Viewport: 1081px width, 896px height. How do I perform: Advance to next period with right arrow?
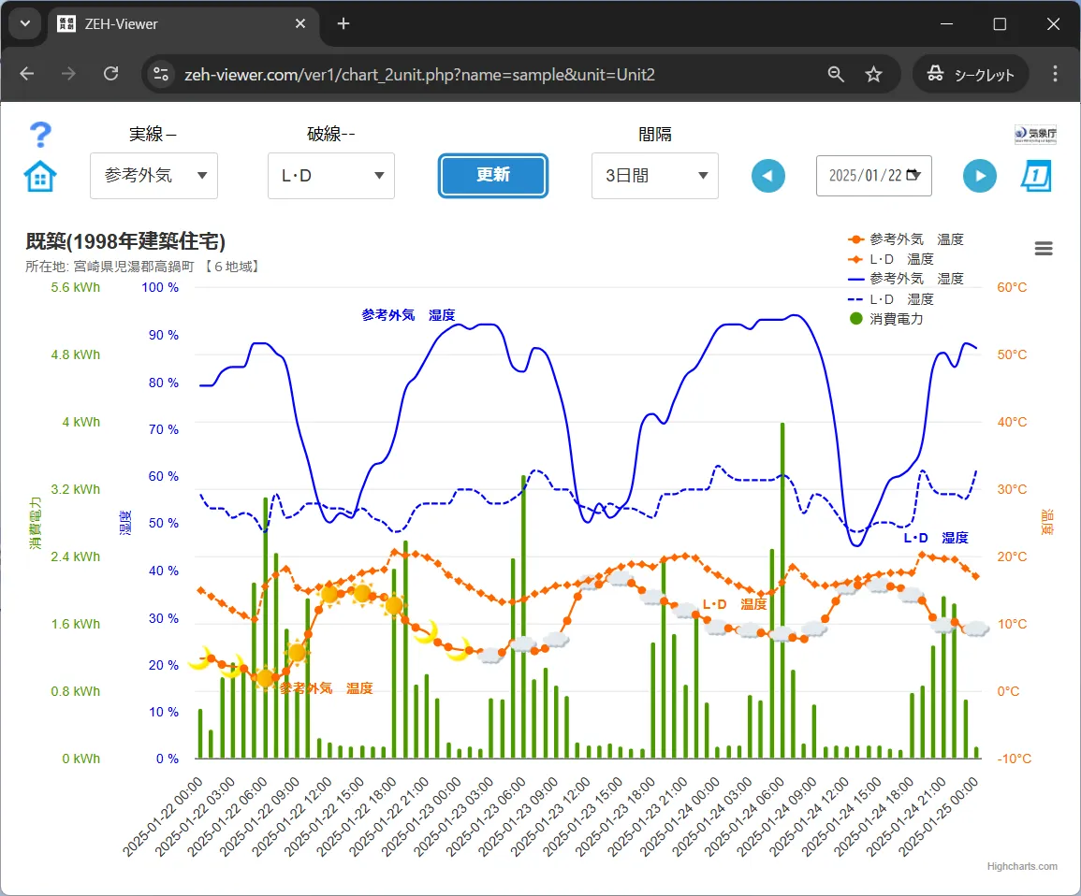pos(980,176)
